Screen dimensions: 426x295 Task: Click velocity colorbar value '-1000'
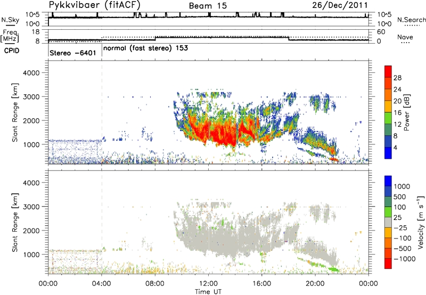coord(405,259)
